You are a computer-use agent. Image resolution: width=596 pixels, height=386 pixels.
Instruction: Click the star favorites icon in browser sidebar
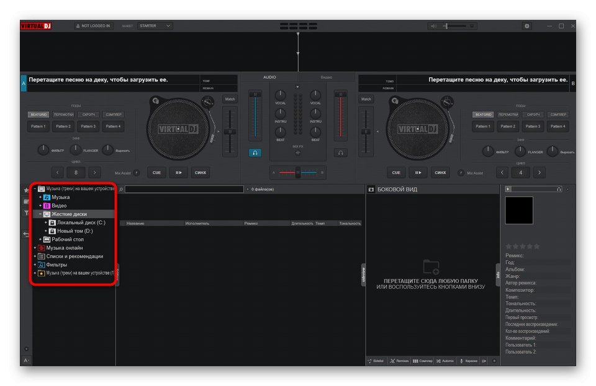(x=26, y=190)
